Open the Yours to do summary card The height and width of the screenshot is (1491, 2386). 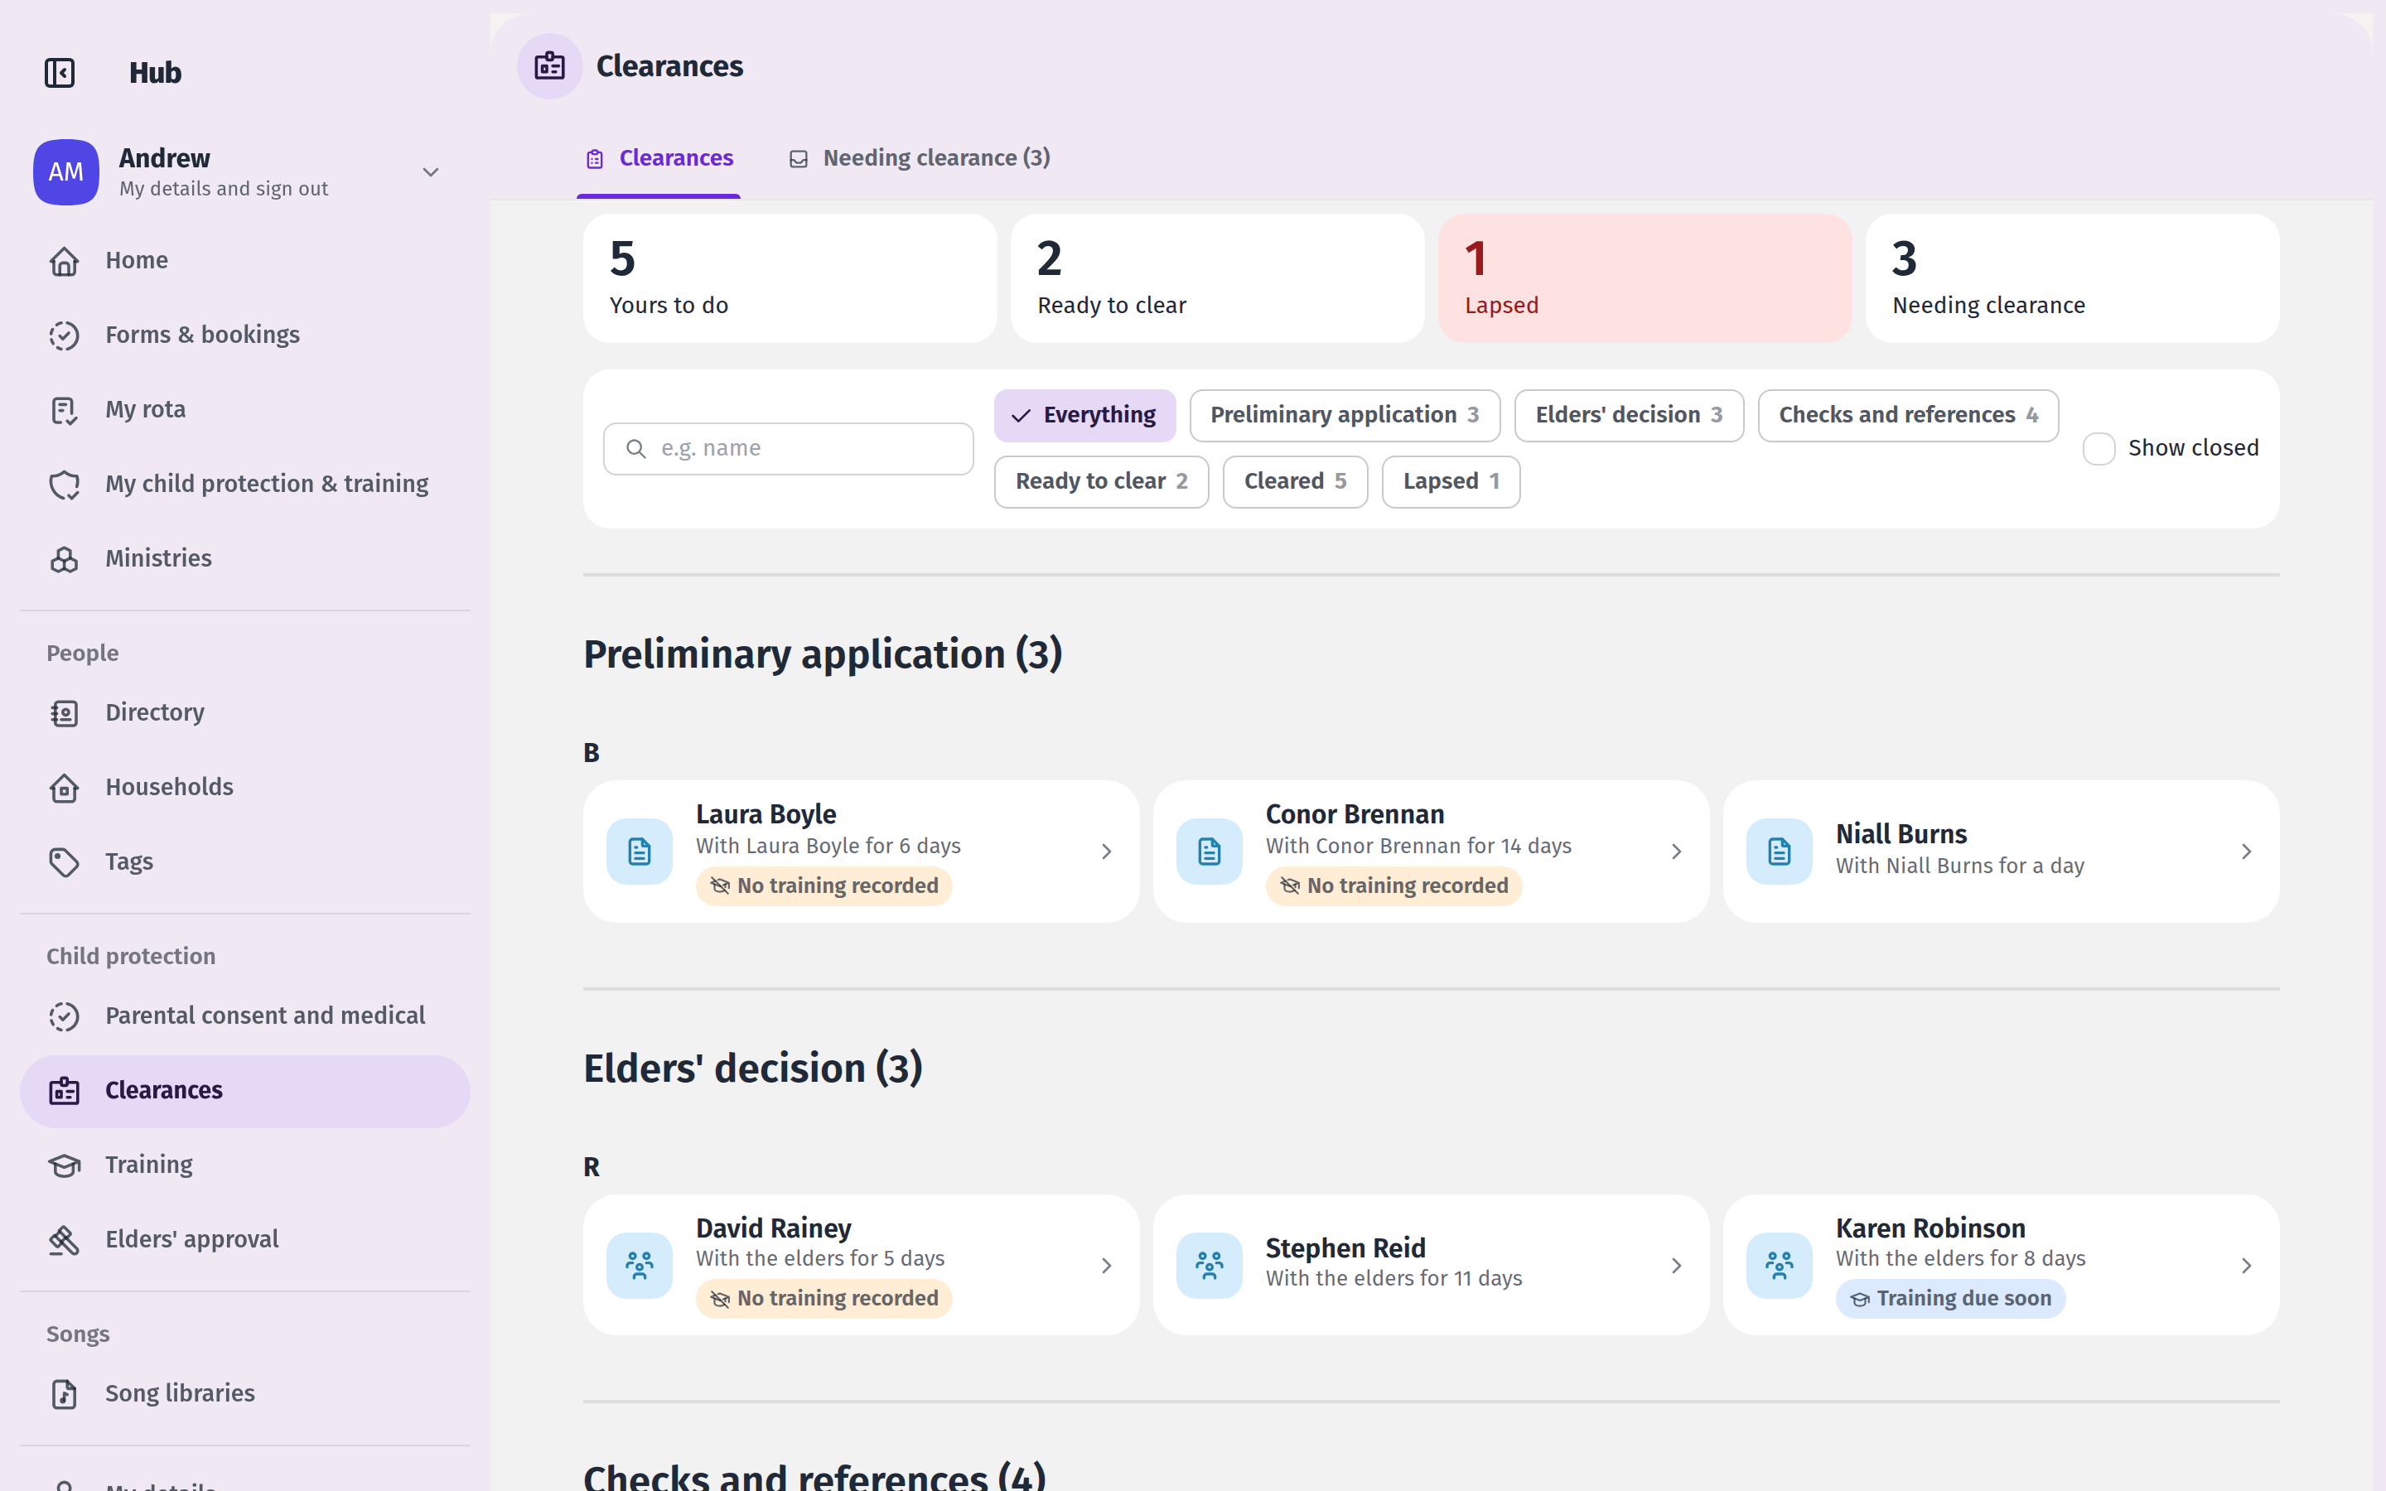click(790, 278)
